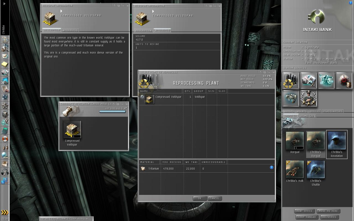Switch the cargo hold to icon view
This screenshot has width=354, height=221.
tap(75, 111)
